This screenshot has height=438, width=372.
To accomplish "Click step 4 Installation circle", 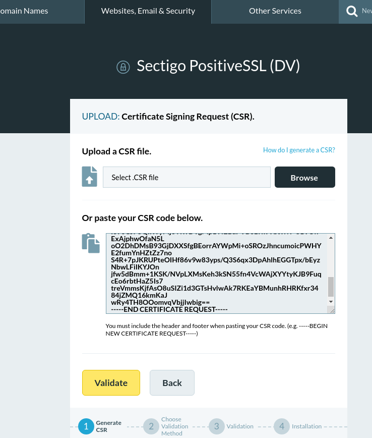I will (282, 426).
